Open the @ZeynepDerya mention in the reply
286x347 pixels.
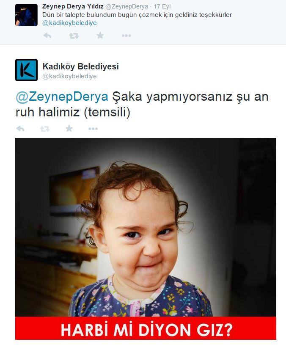[62, 97]
